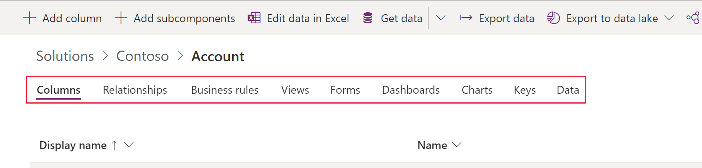Expand the Export to data lake chevron
Image resolution: width=702 pixels, height=168 pixels.
(x=669, y=18)
